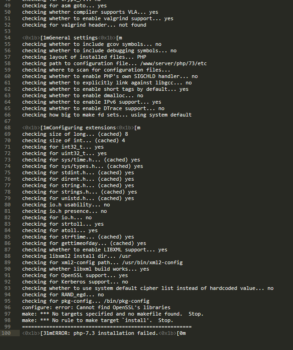Click the 'valgrind header... not found' line
This screenshot has height=350, width=293.
84,25
